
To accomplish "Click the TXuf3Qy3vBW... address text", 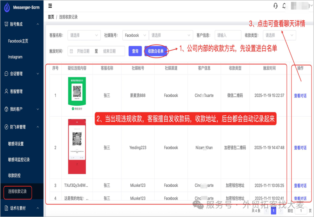I will pyautogui.click(x=76, y=186).
